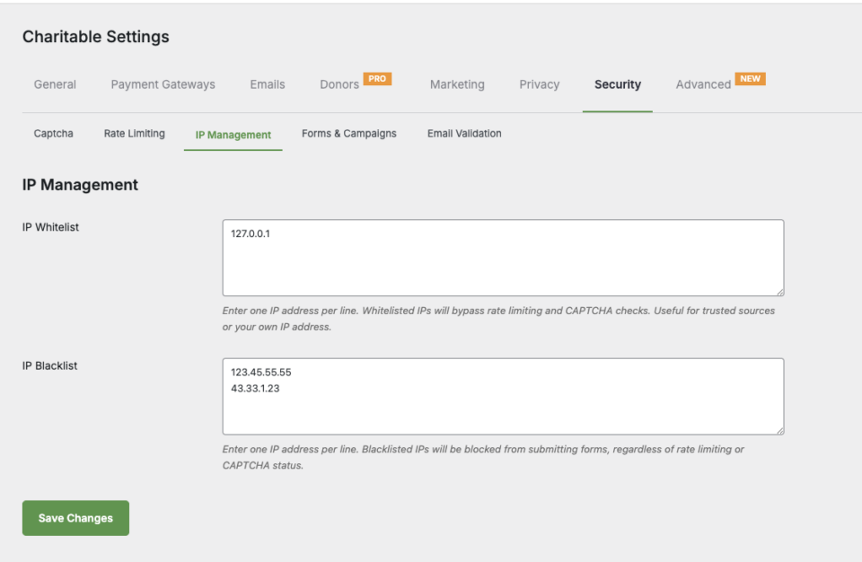Switch to the Advanced tab
The width and height of the screenshot is (862, 562).
pyautogui.click(x=703, y=84)
